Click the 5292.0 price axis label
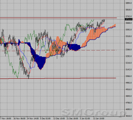Image resolution: width=133 pixels, height=120 pixels. 129,56
